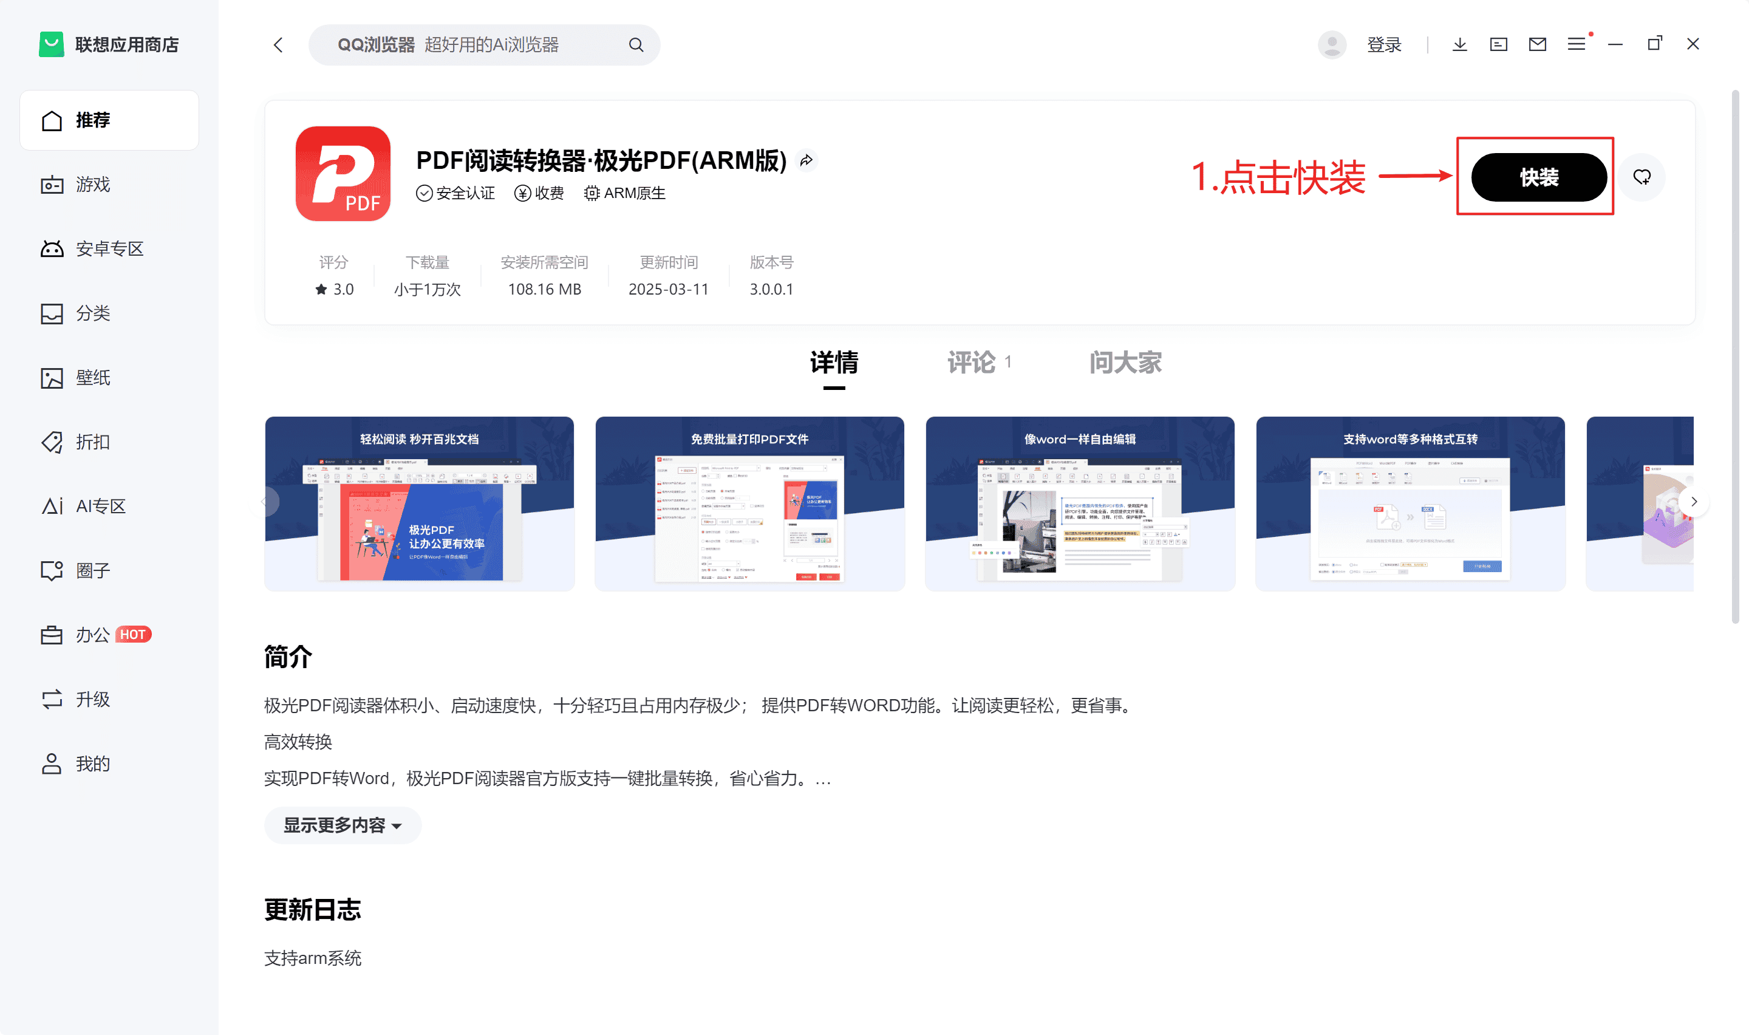
Task: Click the 2025-03-11 update date
Action: click(669, 290)
